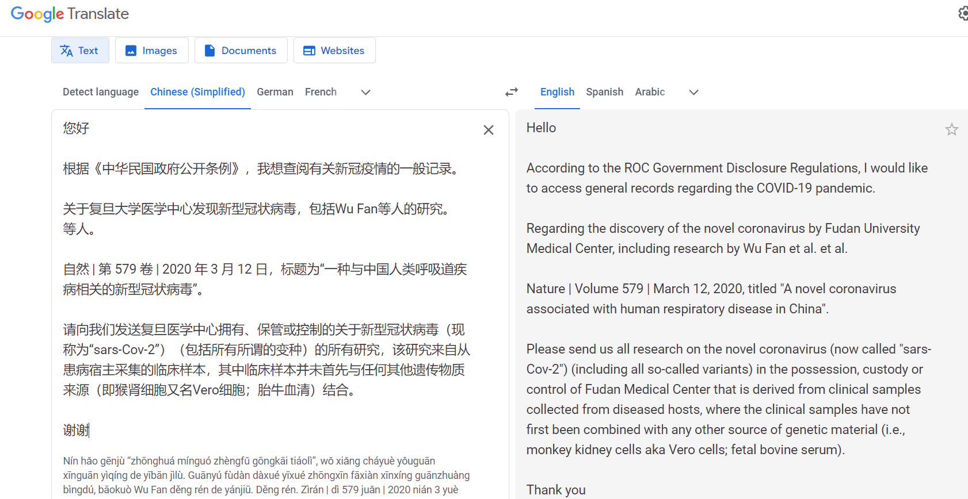Click the source greeting 您好
The height and width of the screenshot is (499, 968).
click(77, 128)
